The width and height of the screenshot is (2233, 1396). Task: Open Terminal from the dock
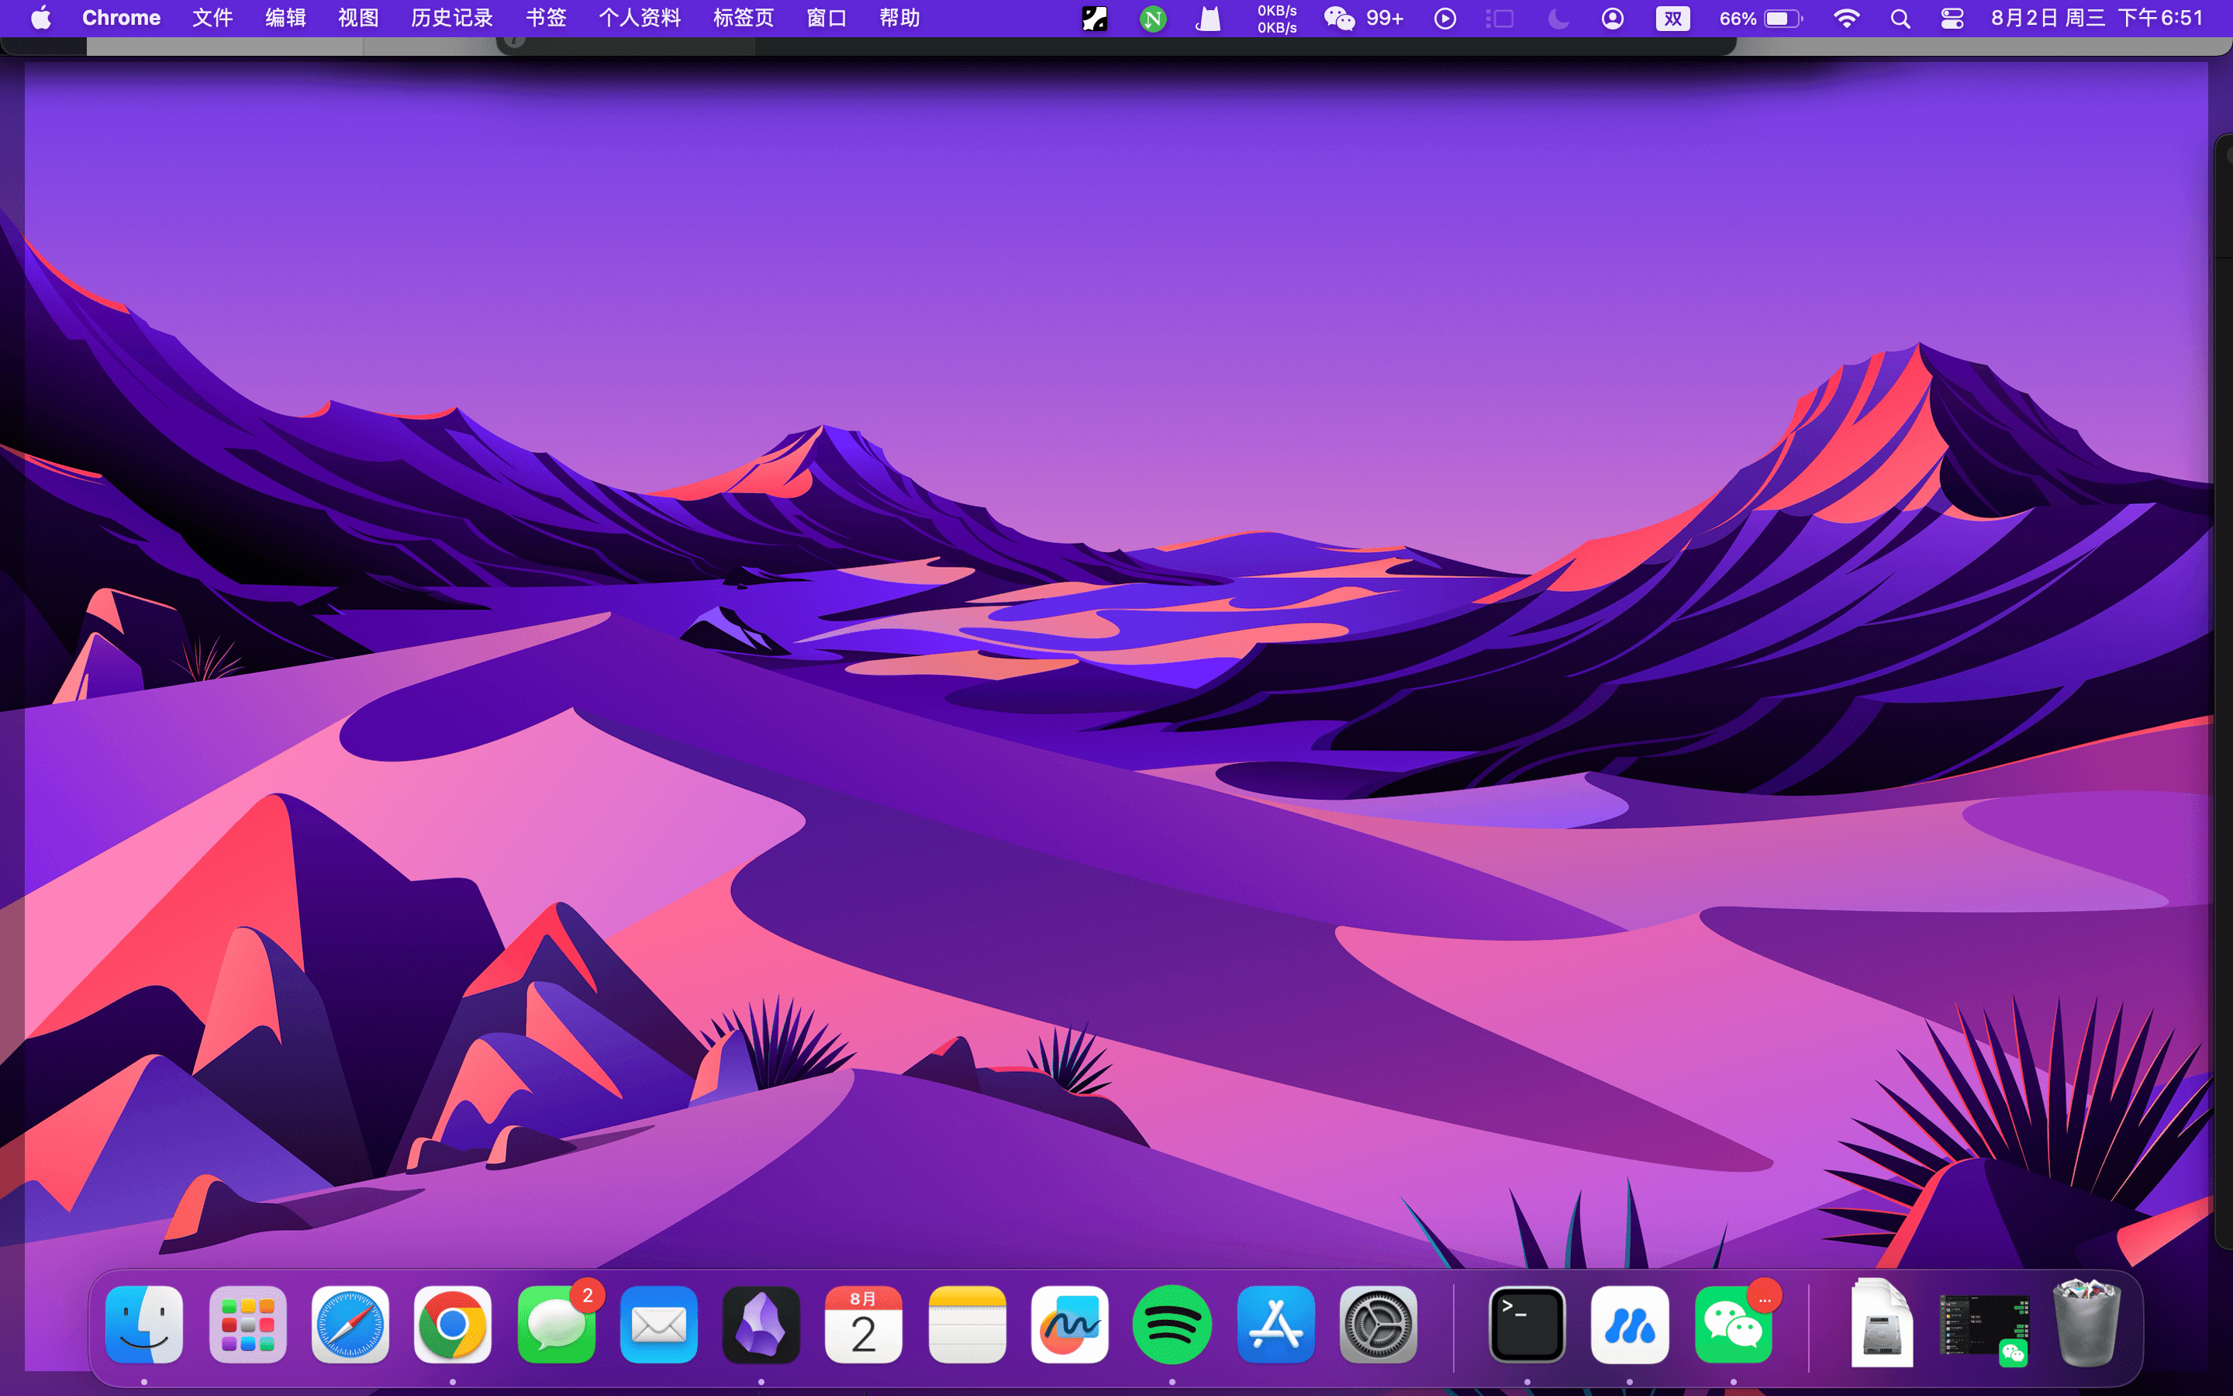(1527, 1324)
